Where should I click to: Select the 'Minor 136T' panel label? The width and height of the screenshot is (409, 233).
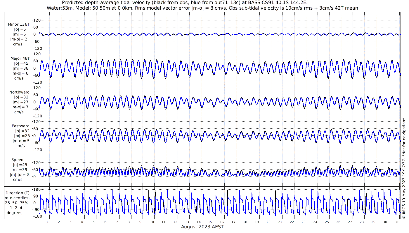[x=19, y=24]
